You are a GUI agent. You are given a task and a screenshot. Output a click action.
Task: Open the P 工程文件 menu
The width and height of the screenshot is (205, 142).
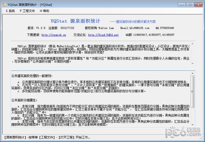27,11
